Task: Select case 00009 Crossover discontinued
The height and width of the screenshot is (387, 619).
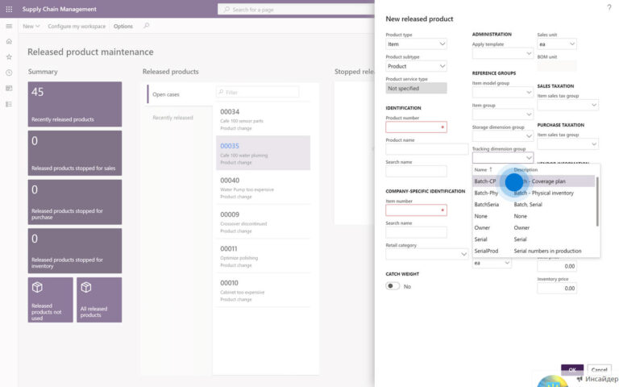Action: [263, 222]
